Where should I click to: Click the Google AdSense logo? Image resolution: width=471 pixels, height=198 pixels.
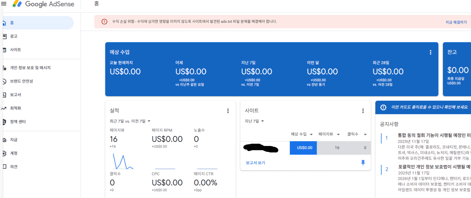tap(44, 4)
